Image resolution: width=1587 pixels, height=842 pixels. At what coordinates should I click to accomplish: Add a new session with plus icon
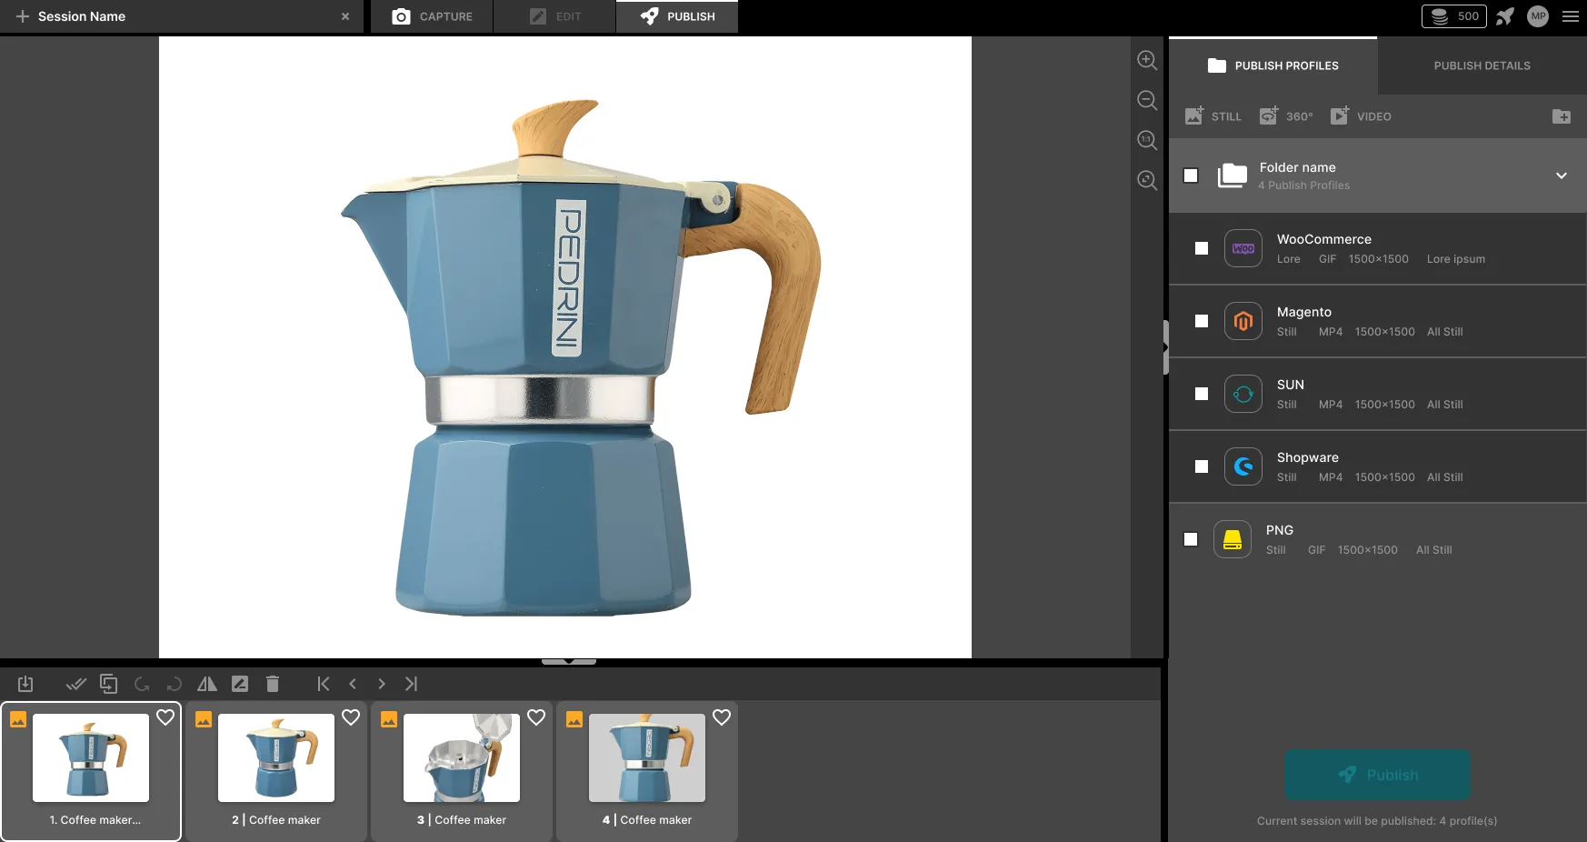click(23, 16)
